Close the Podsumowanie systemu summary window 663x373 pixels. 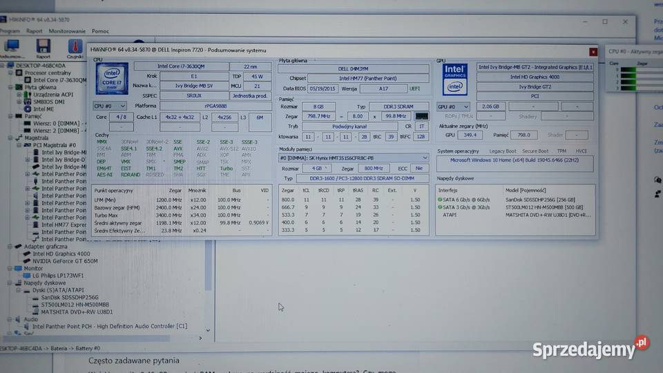[593, 52]
